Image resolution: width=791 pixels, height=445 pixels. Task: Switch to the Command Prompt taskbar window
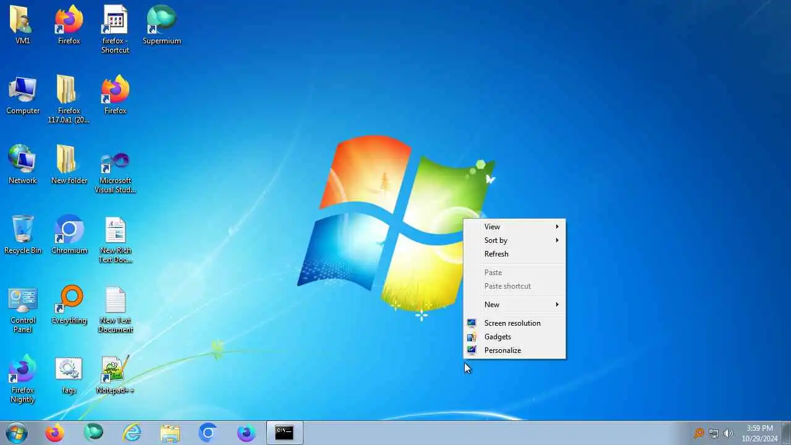[x=284, y=433]
